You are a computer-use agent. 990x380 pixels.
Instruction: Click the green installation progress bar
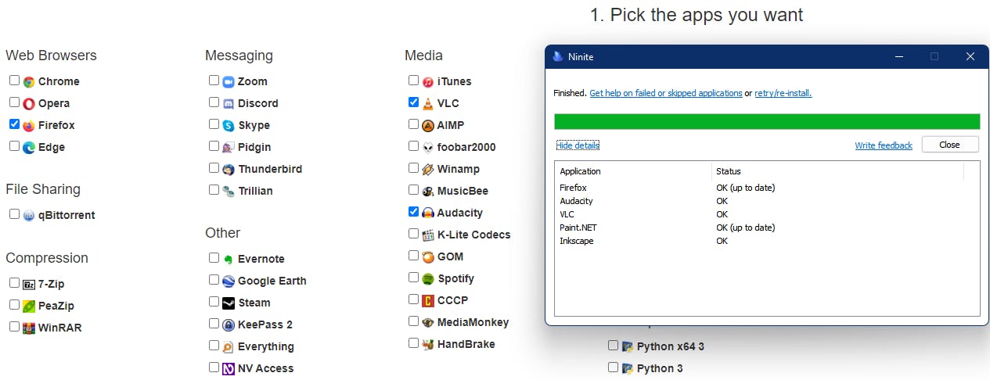[x=767, y=121]
